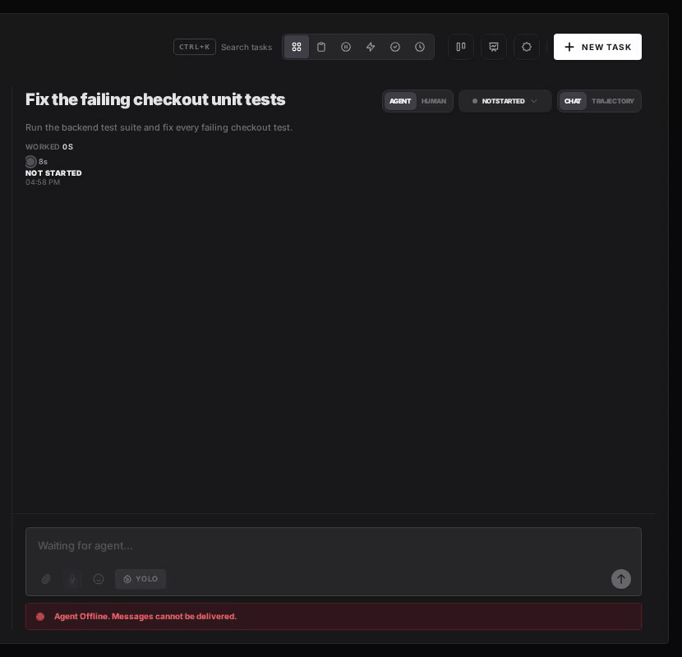Click the microphone voice input icon

point(72,579)
